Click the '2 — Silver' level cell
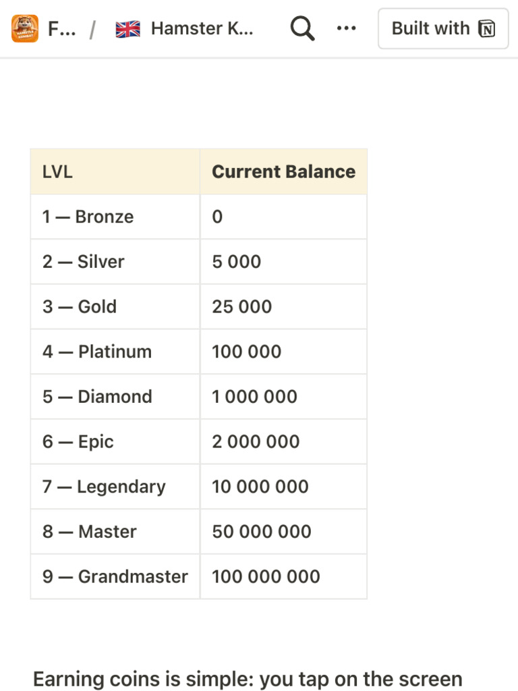 pyautogui.click(x=115, y=262)
